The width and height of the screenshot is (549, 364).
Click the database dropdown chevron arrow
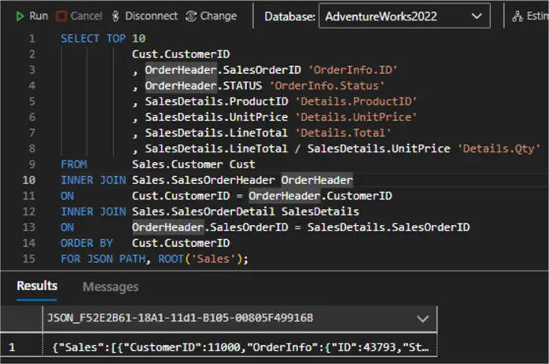click(477, 16)
